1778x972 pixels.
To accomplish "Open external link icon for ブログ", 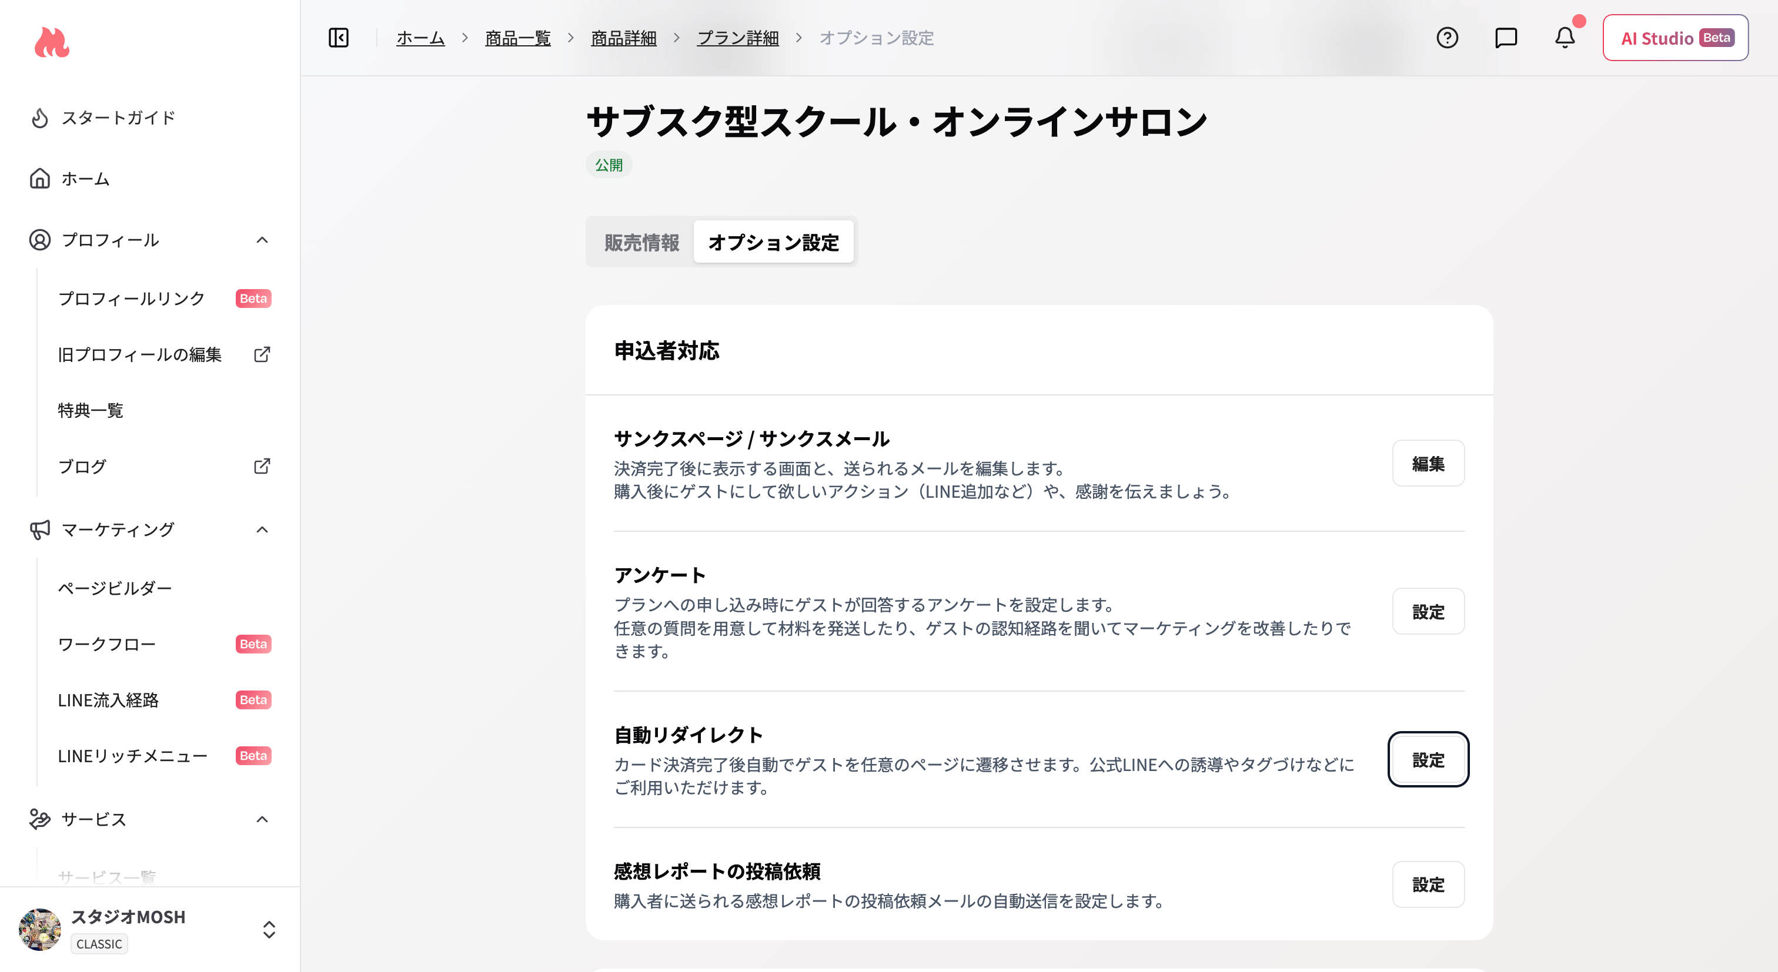I will tap(262, 467).
